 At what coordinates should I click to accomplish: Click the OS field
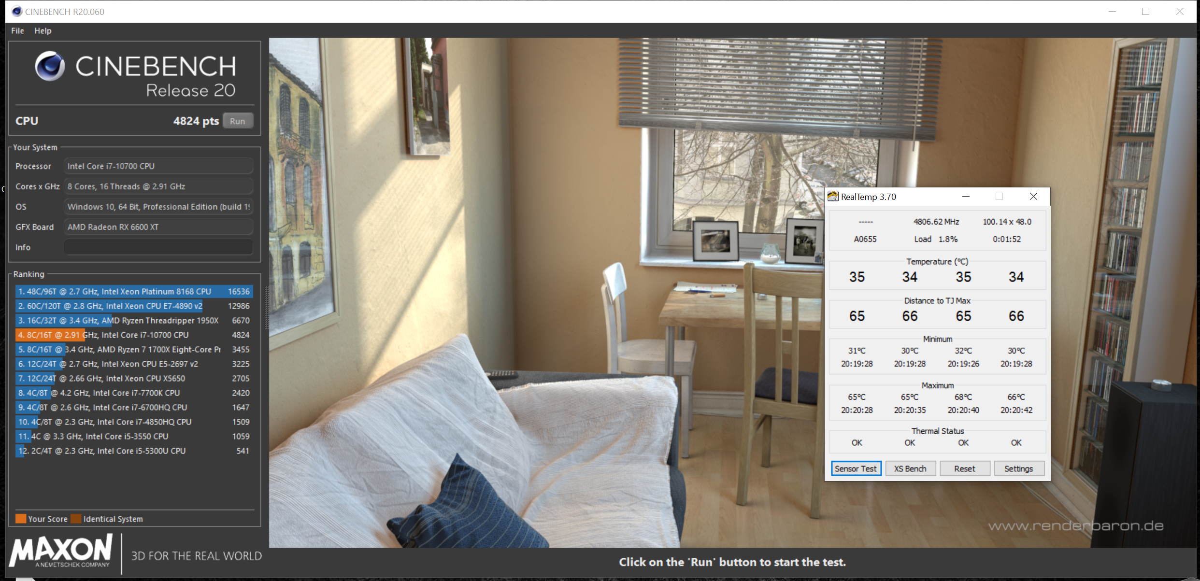coord(158,207)
